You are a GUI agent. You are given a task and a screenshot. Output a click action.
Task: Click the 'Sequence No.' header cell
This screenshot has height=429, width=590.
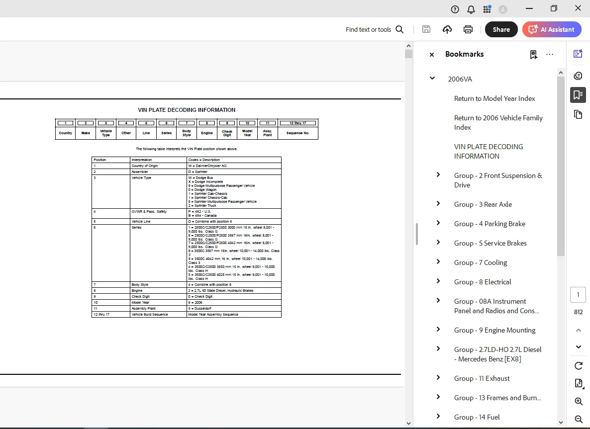click(x=298, y=133)
